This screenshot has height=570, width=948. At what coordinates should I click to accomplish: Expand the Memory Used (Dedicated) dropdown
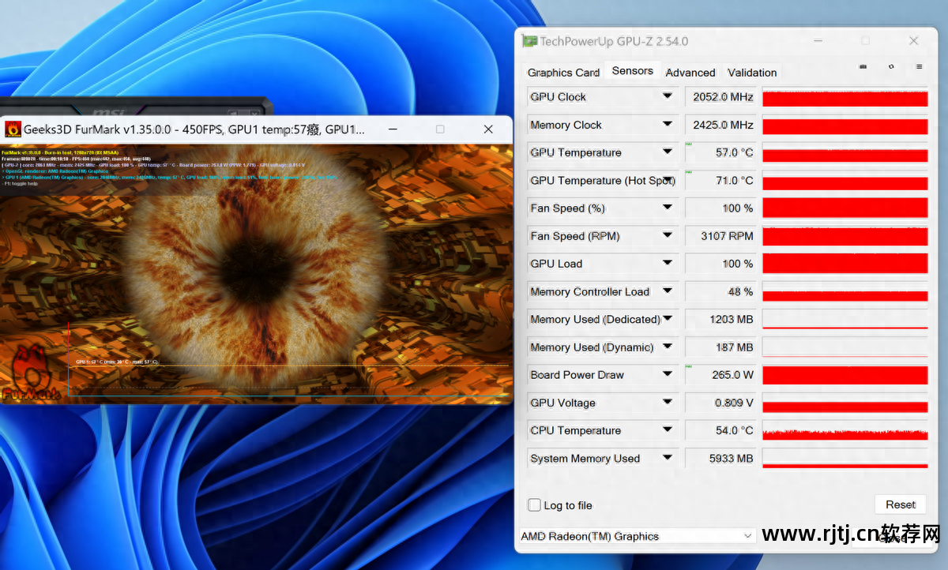tap(668, 319)
